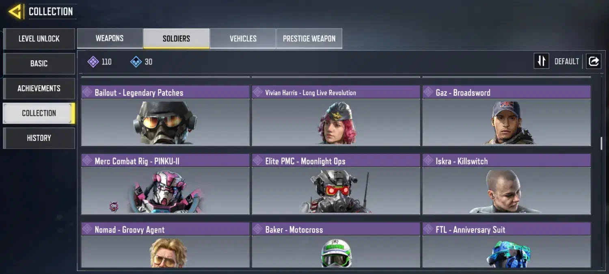This screenshot has height=274, width=609.
Task: Click the purple currency icon showing 110
Action: (93, 62)
